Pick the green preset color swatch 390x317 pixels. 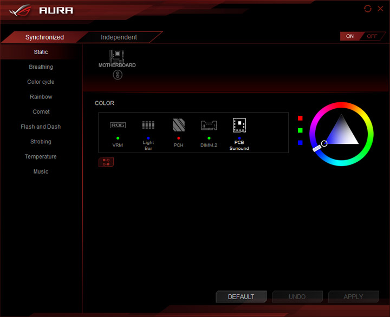click(300, 130)
